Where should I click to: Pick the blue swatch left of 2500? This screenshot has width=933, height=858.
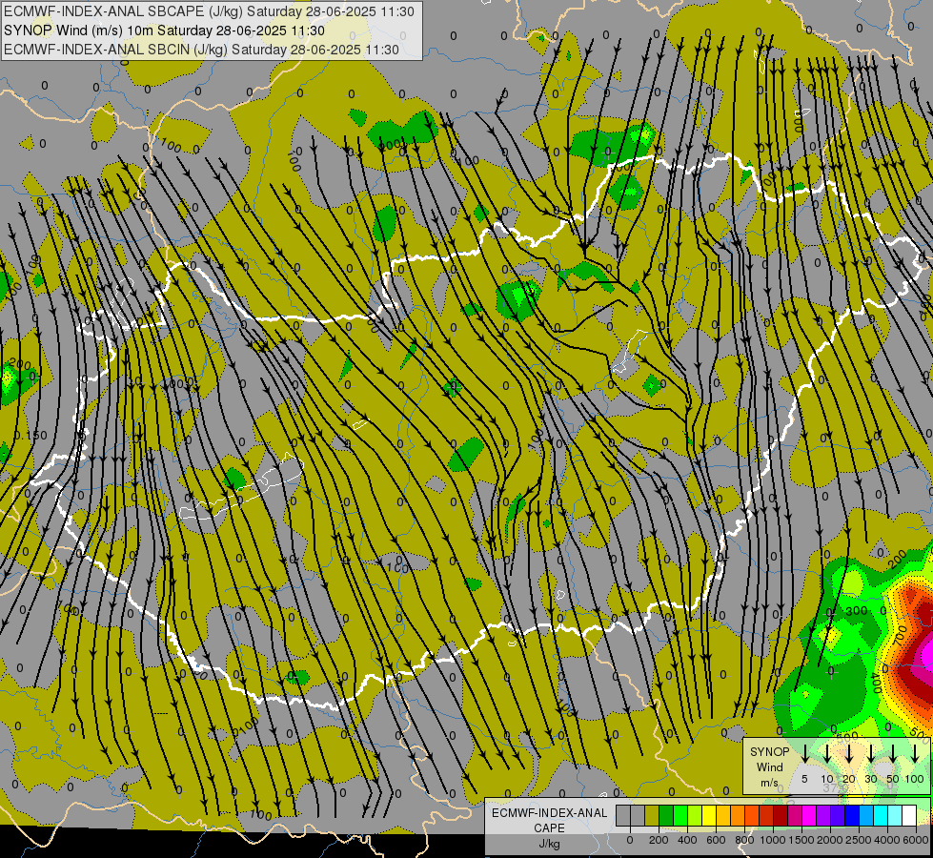tap(851, 815)
